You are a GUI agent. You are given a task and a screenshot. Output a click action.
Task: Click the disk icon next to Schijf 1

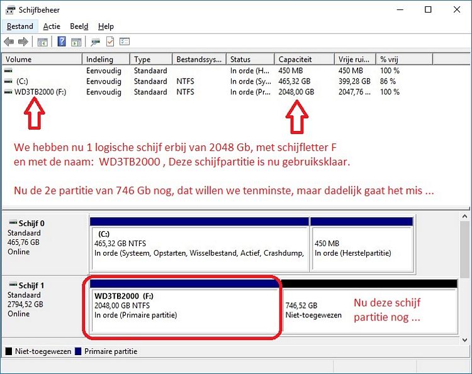pos(13,285)
